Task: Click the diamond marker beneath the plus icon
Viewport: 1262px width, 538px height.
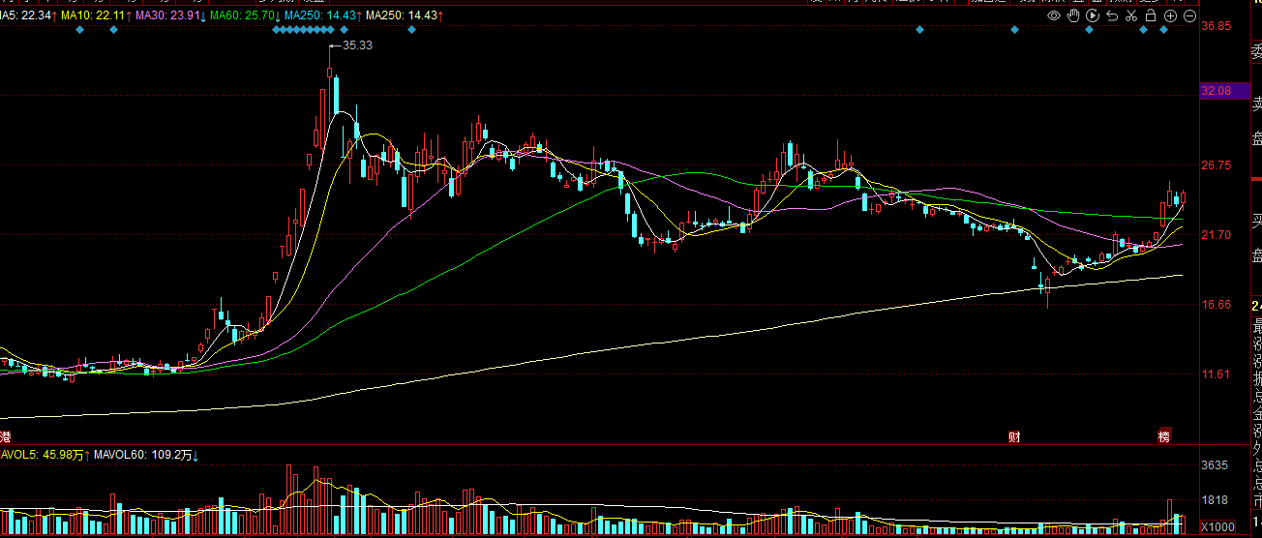Action: click(1164, 30)
